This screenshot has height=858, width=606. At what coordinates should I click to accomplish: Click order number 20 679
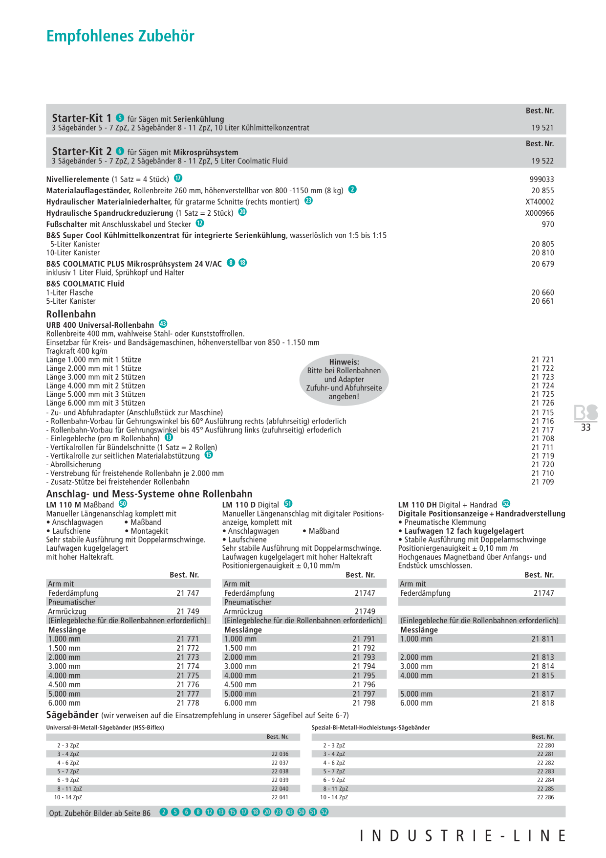[543, 264]
